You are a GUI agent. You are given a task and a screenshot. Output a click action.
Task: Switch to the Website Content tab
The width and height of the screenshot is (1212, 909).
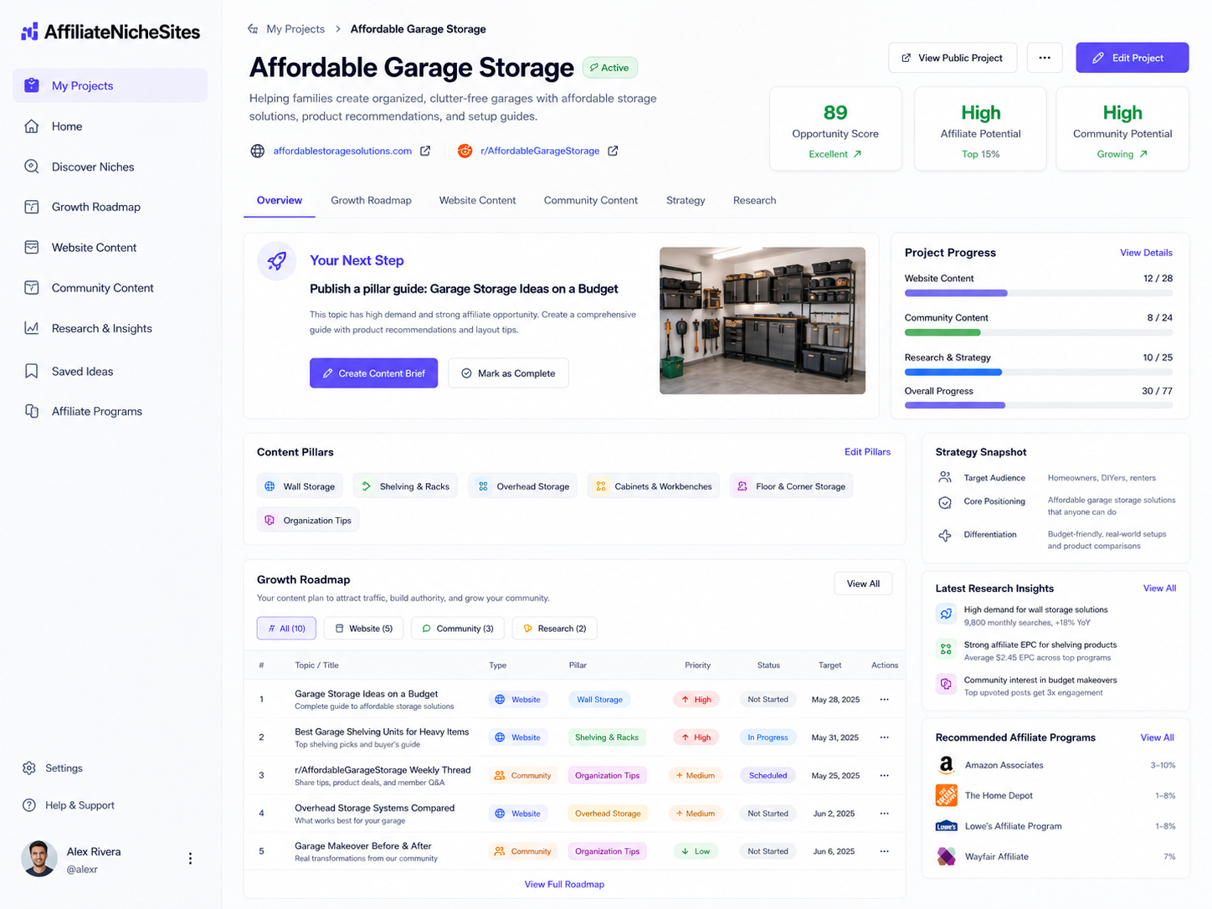(477, 201)
